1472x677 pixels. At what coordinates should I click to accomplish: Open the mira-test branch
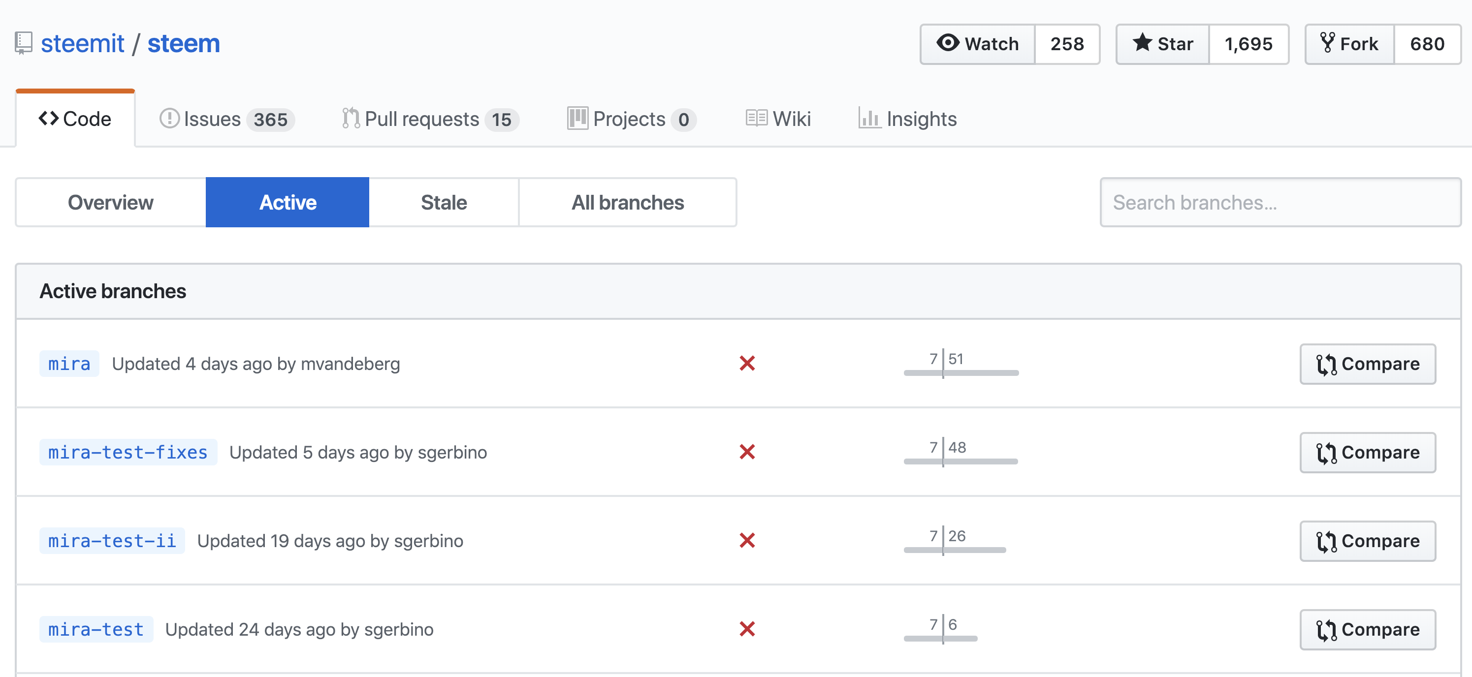pos(96,630)
